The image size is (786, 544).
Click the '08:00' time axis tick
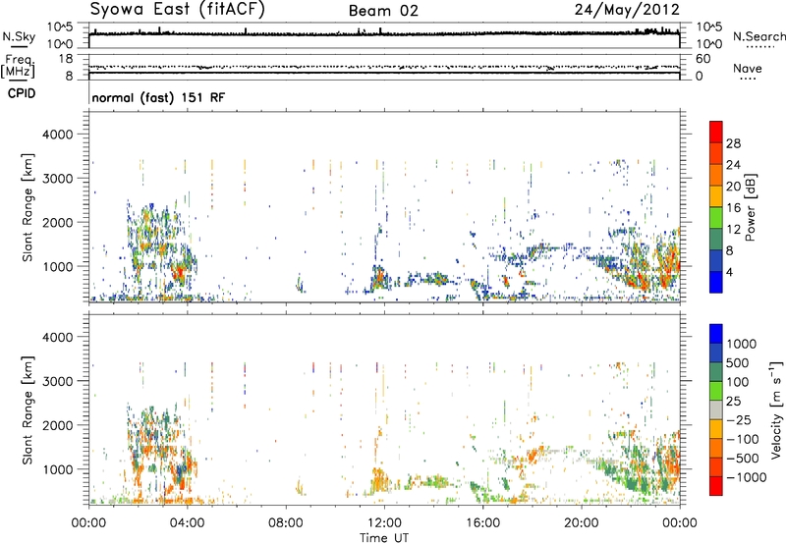pos(285,523)
